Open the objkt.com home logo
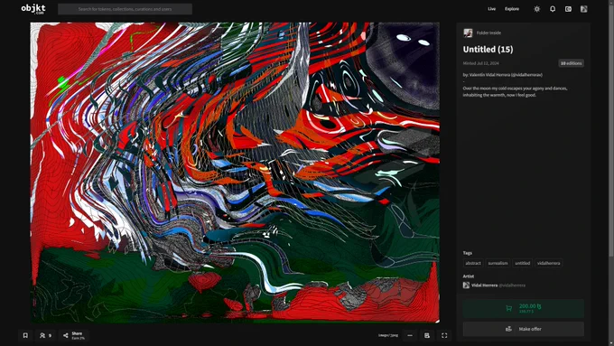 (33, 9)
